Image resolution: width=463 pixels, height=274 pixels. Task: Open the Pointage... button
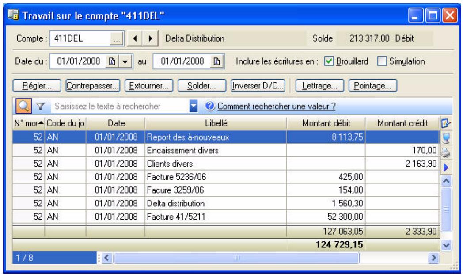(x=372, y=86)
